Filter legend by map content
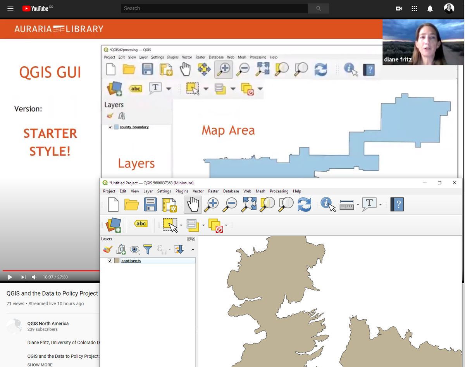 pyautogui.click(x=148, y=249)
